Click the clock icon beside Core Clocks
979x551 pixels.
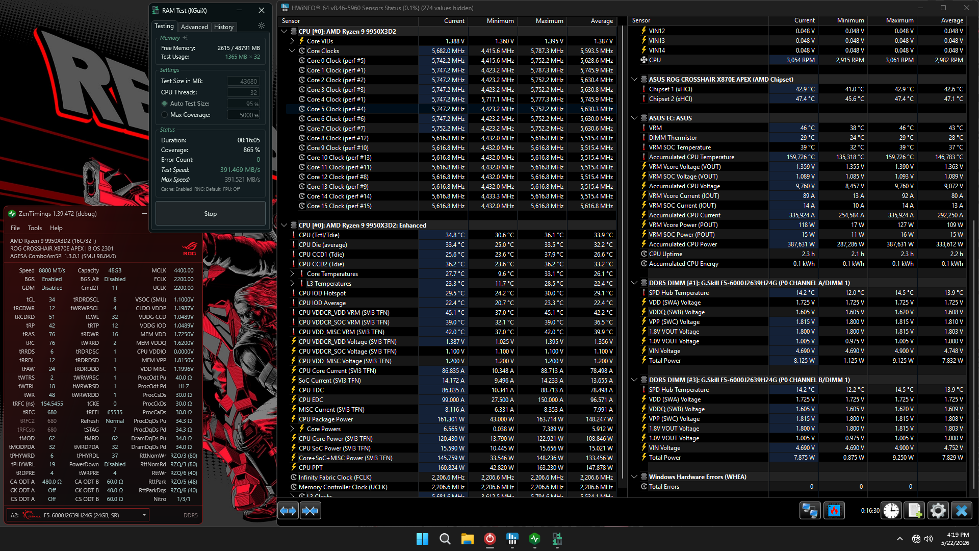pos(302,51)
